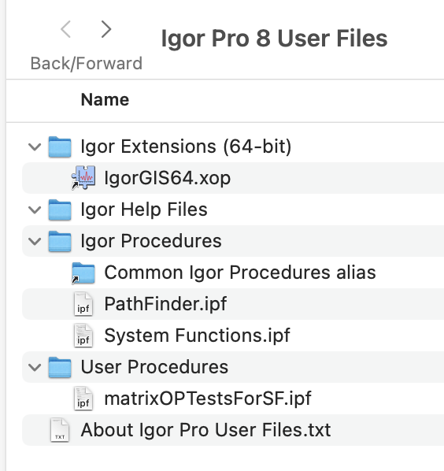The height and width of the screenshot is (471, 444).
Task: Click the Igor Procedures folder icon
Action: coord(60,241)
